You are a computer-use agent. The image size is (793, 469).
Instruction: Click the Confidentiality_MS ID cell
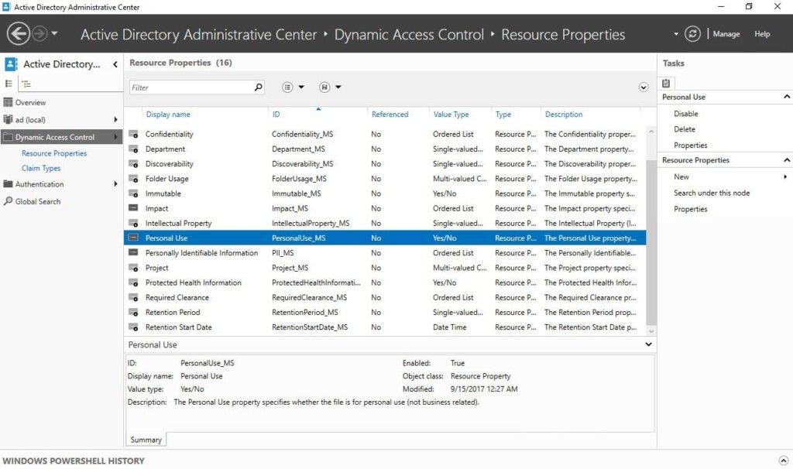point(303,134)
